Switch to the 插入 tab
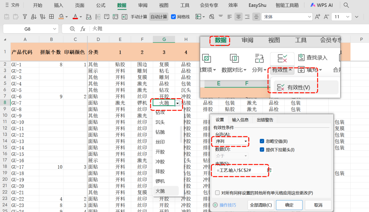This screenshot has height=212, width=369. point(59,5)
